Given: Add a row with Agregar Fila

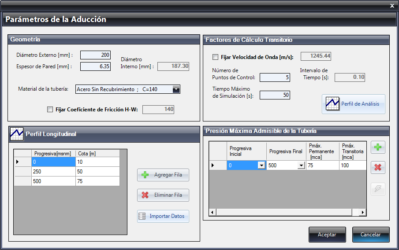Looking at the screenshot, I should click(x=163, y=175).
